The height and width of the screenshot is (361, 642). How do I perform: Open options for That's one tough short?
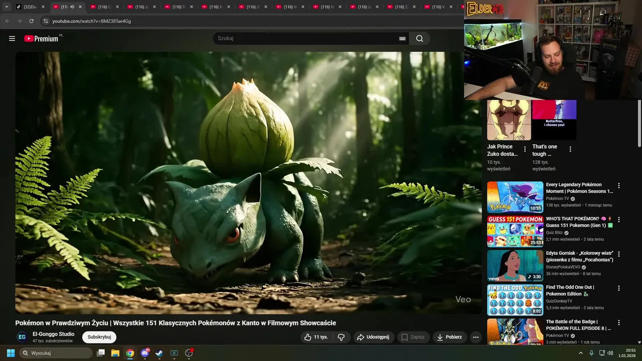[570, 149]
